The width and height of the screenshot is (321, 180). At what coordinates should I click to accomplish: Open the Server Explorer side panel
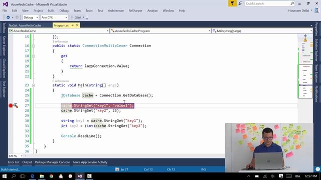4,45
